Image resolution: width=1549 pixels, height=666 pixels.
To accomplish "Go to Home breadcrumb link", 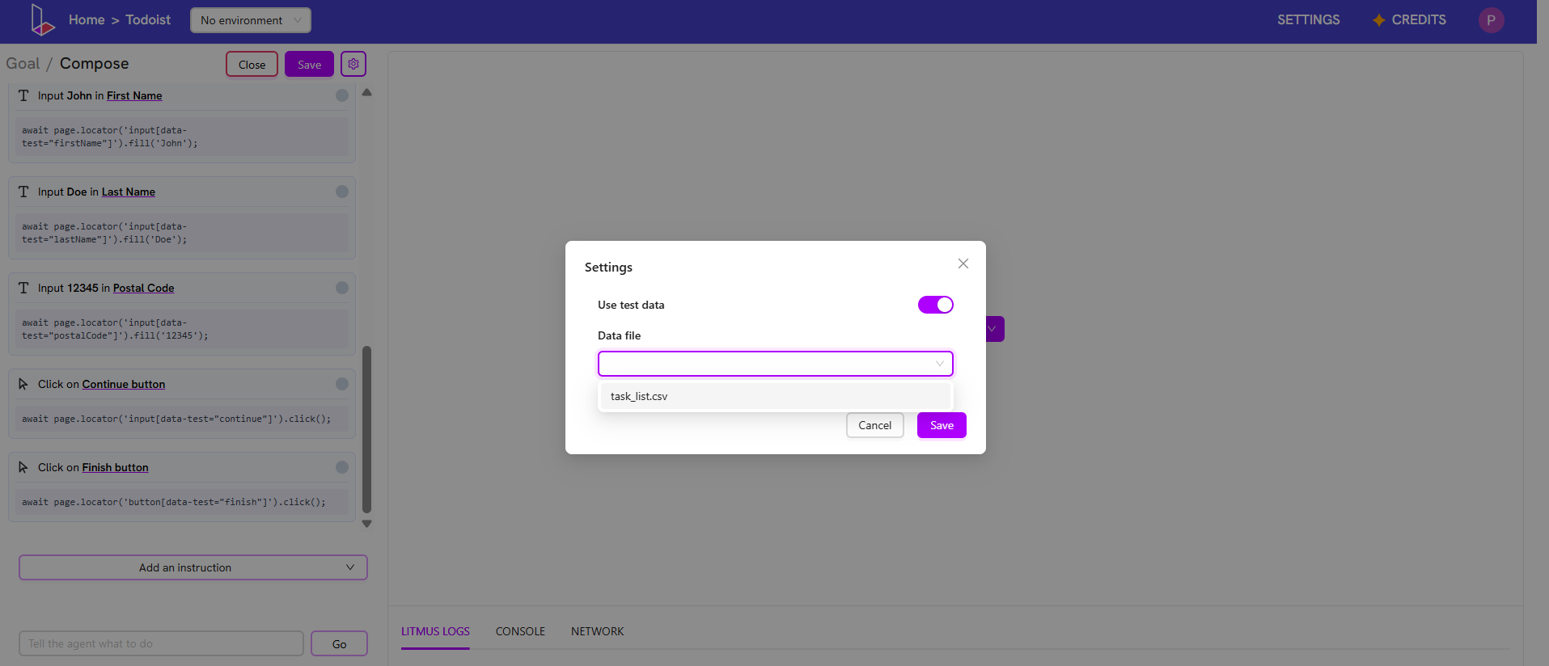I will (x=87, y=20).
